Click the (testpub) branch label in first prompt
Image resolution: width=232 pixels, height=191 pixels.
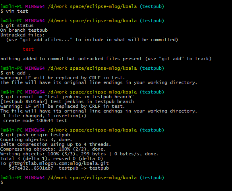coord(152,6)
